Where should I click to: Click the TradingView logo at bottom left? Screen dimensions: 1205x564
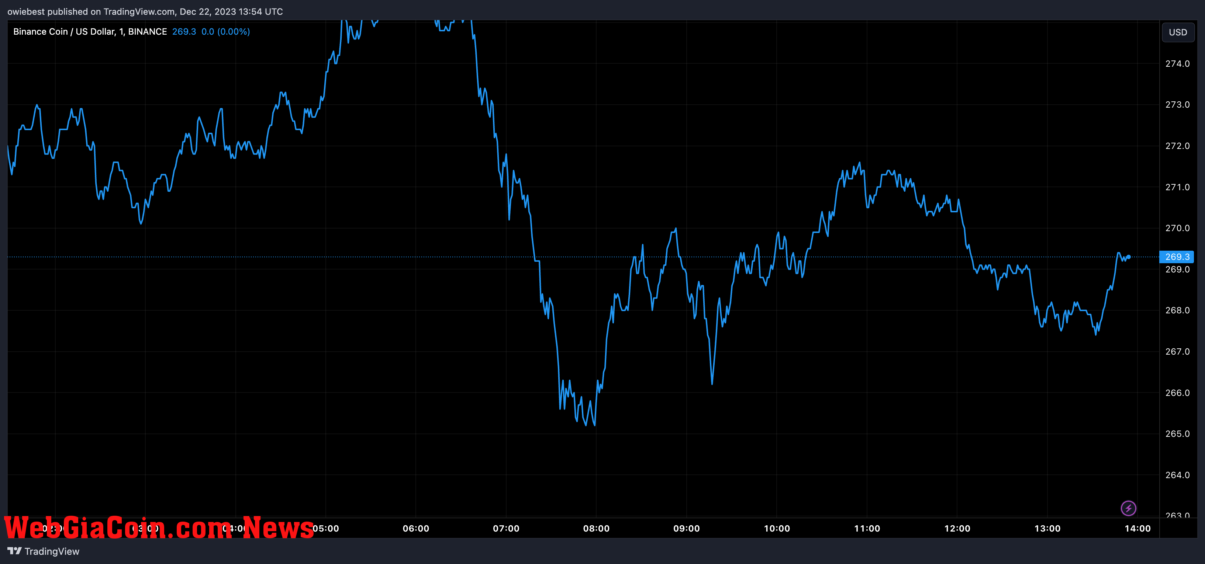[x=14, y=551]
